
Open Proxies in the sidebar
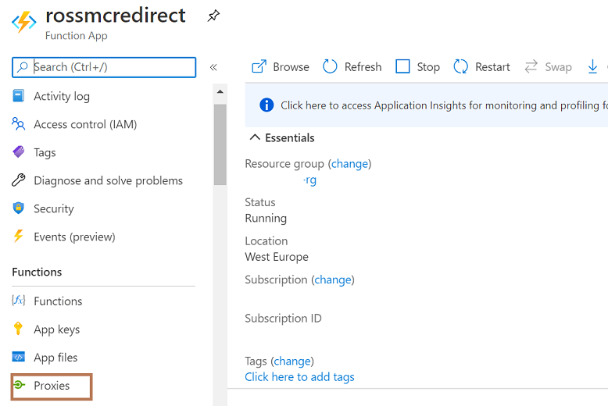pyautogui.click(x=52, y=386)
